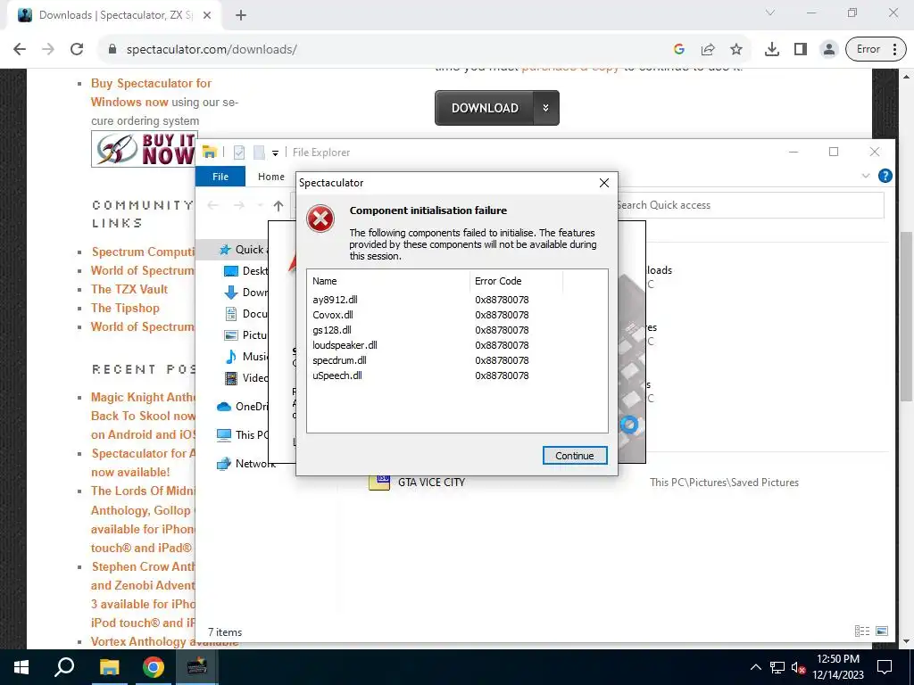Click the red error icon in the dialog
This screenshot has width=914, height=685.
pos(320,219)
